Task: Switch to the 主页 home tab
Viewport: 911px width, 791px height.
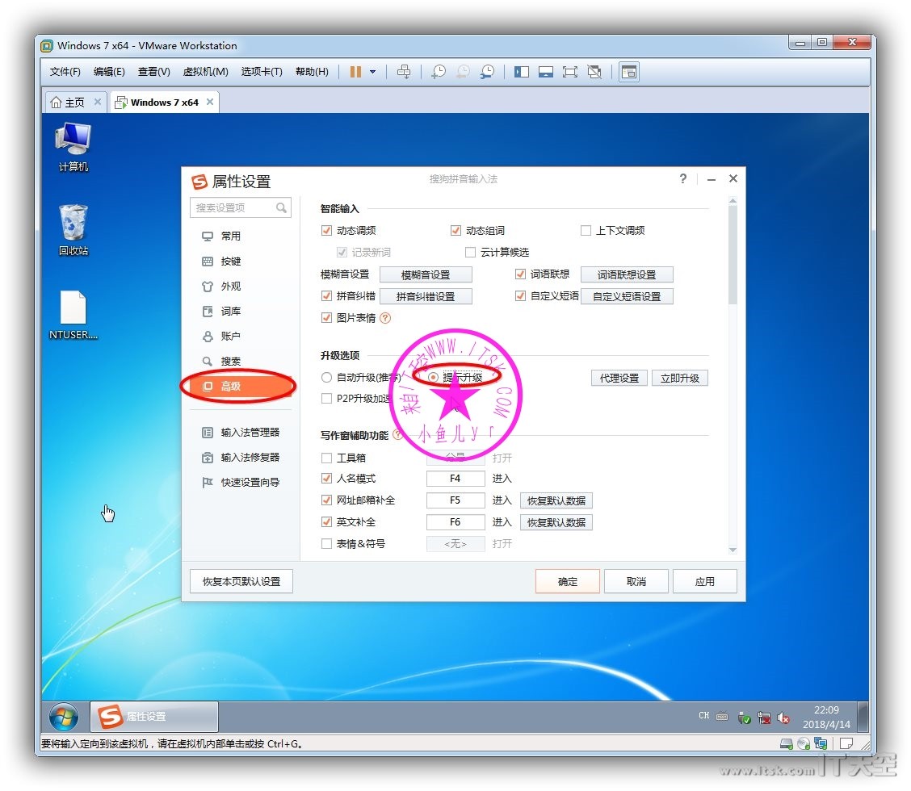Action: [x=68, y=103]
